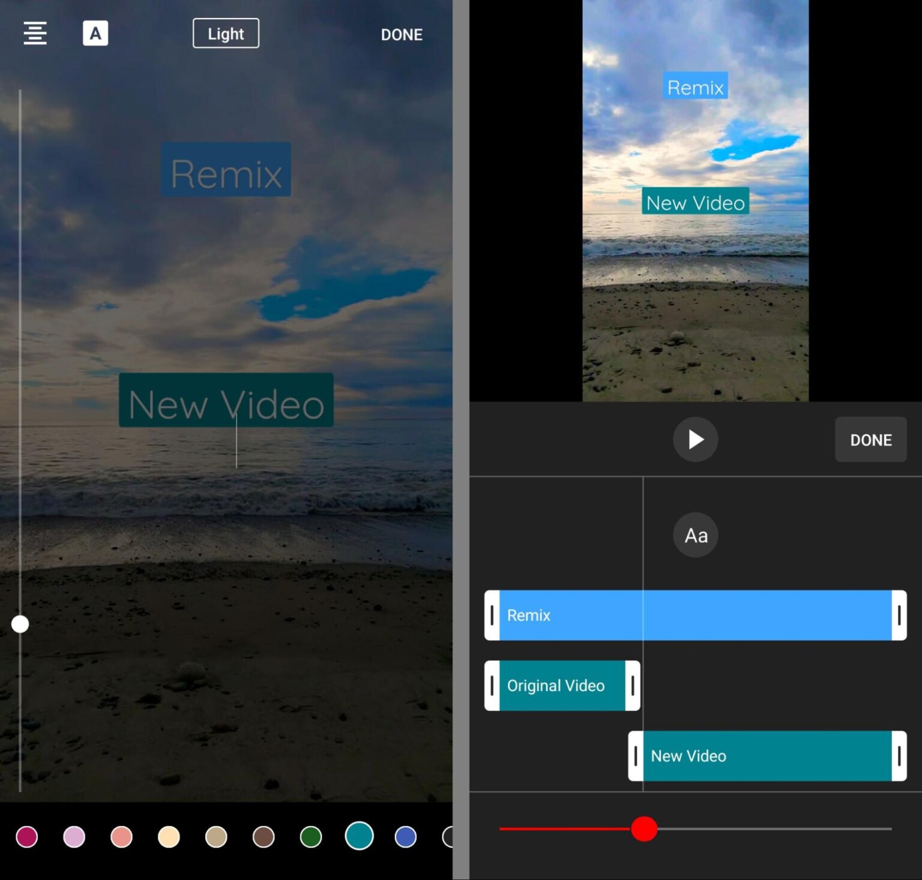
Task: Select the 'New Video' text overlay in preview
Action: [695, 202]
